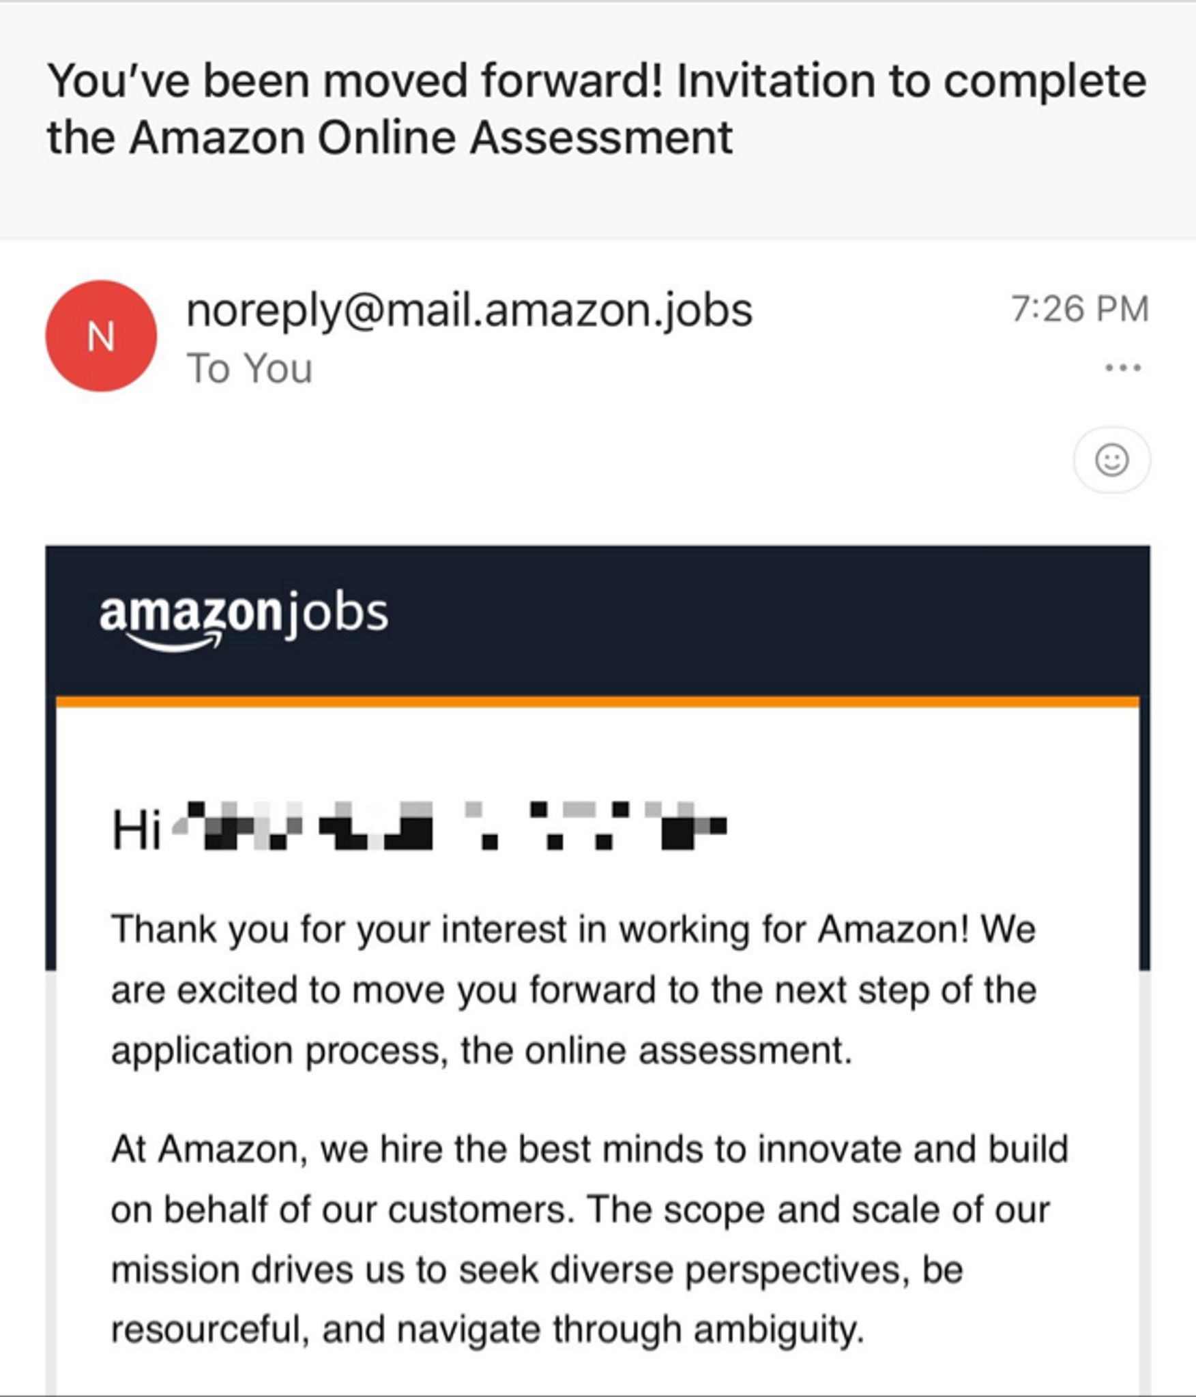1196x1397 pixels.
Task: Click the email subject title text
Action: (x=596, y=108)
